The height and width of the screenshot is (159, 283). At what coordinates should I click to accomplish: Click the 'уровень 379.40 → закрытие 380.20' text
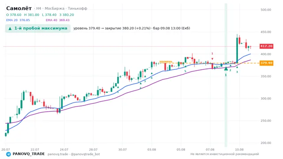pos(112,28)
